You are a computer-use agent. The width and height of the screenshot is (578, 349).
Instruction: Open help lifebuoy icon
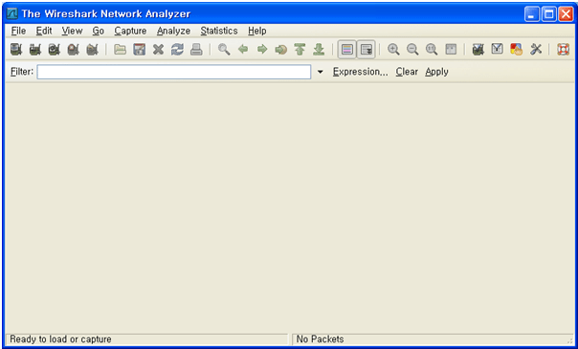(x=564, y=50)
